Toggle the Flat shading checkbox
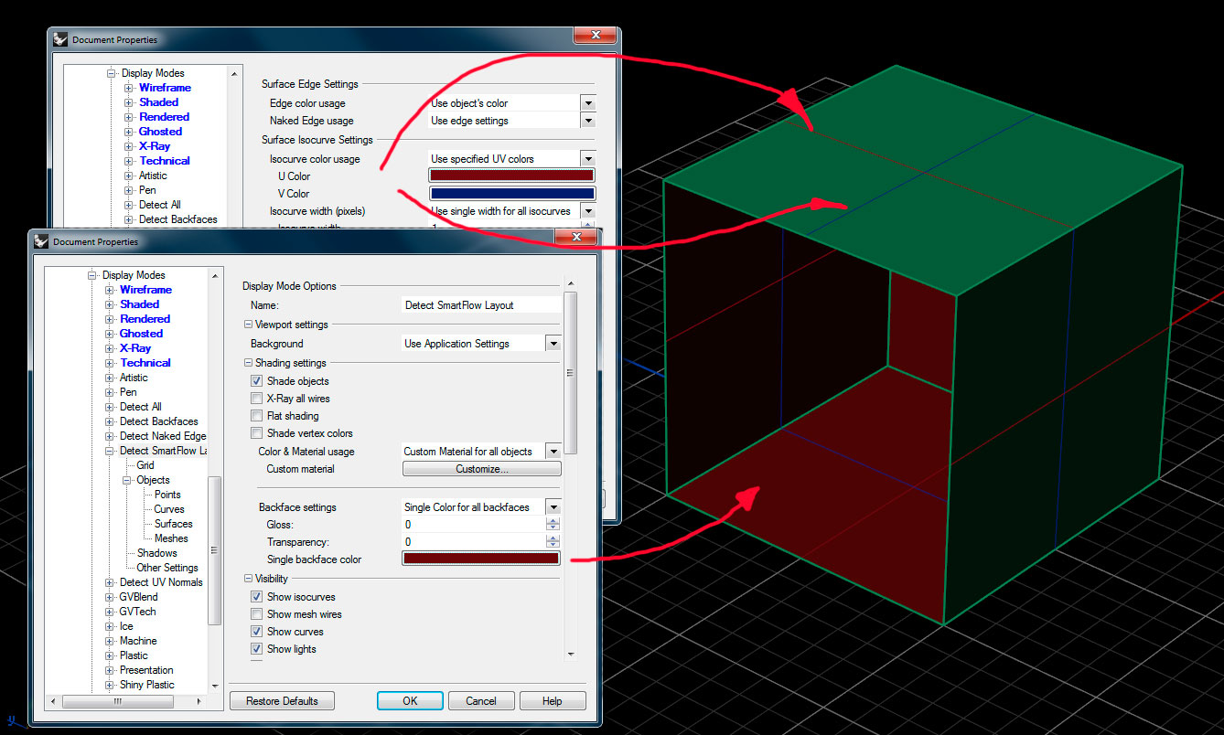The height and width of the screenshot is (735, 1224). coord(256,416)
